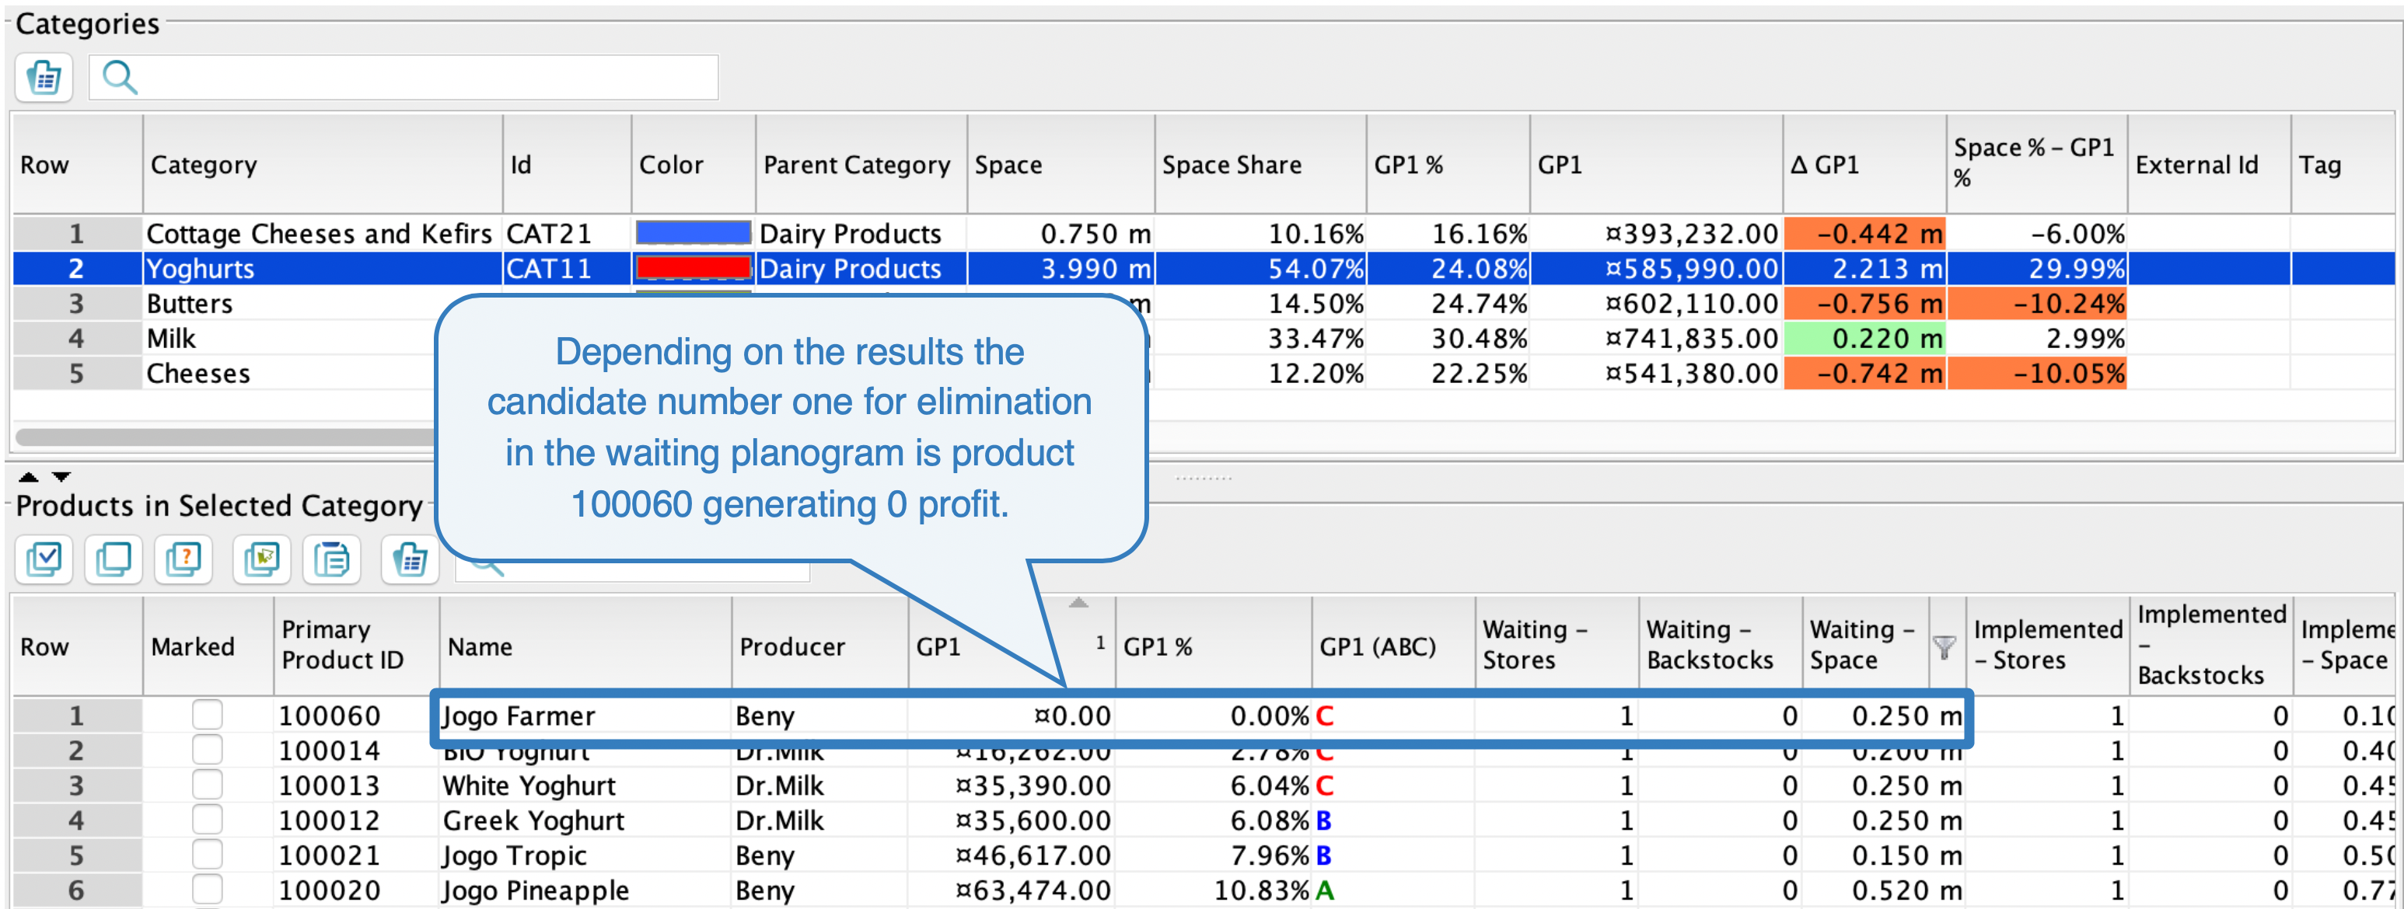Select the Cottage Cheeses and Kefirs row
2404x909 pixels.
tap(1204, 232)
